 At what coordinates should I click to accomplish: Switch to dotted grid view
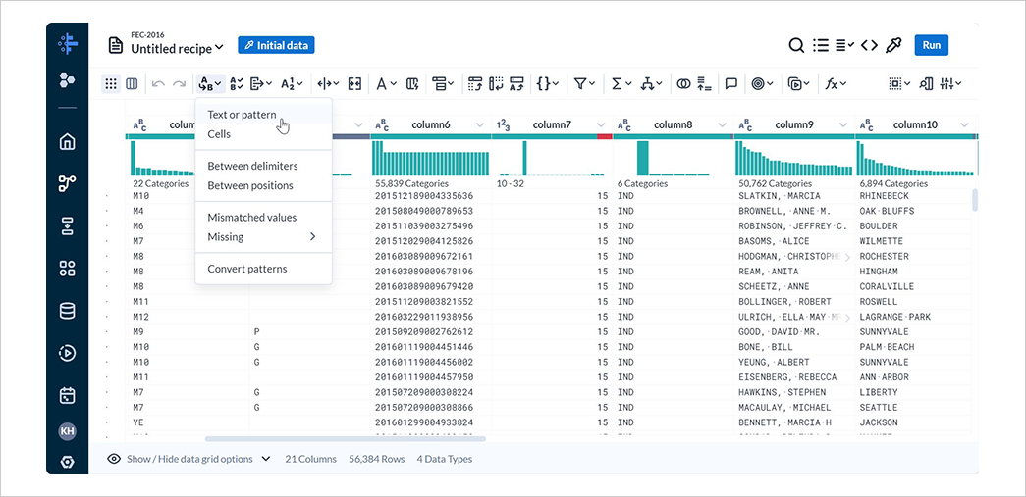[111, 83]
